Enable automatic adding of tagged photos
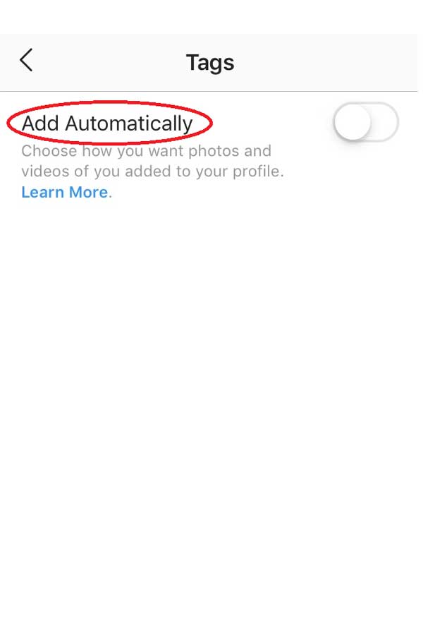 click(366, 122)
